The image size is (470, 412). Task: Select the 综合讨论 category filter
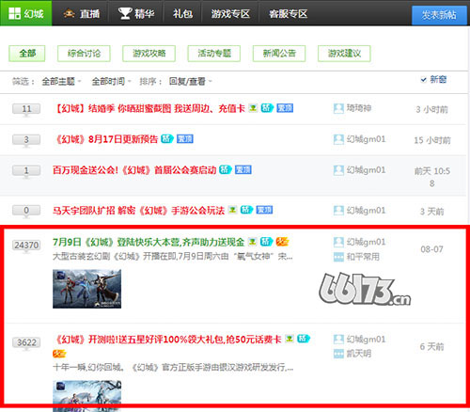pyautogui.click(x=84, y=54)
